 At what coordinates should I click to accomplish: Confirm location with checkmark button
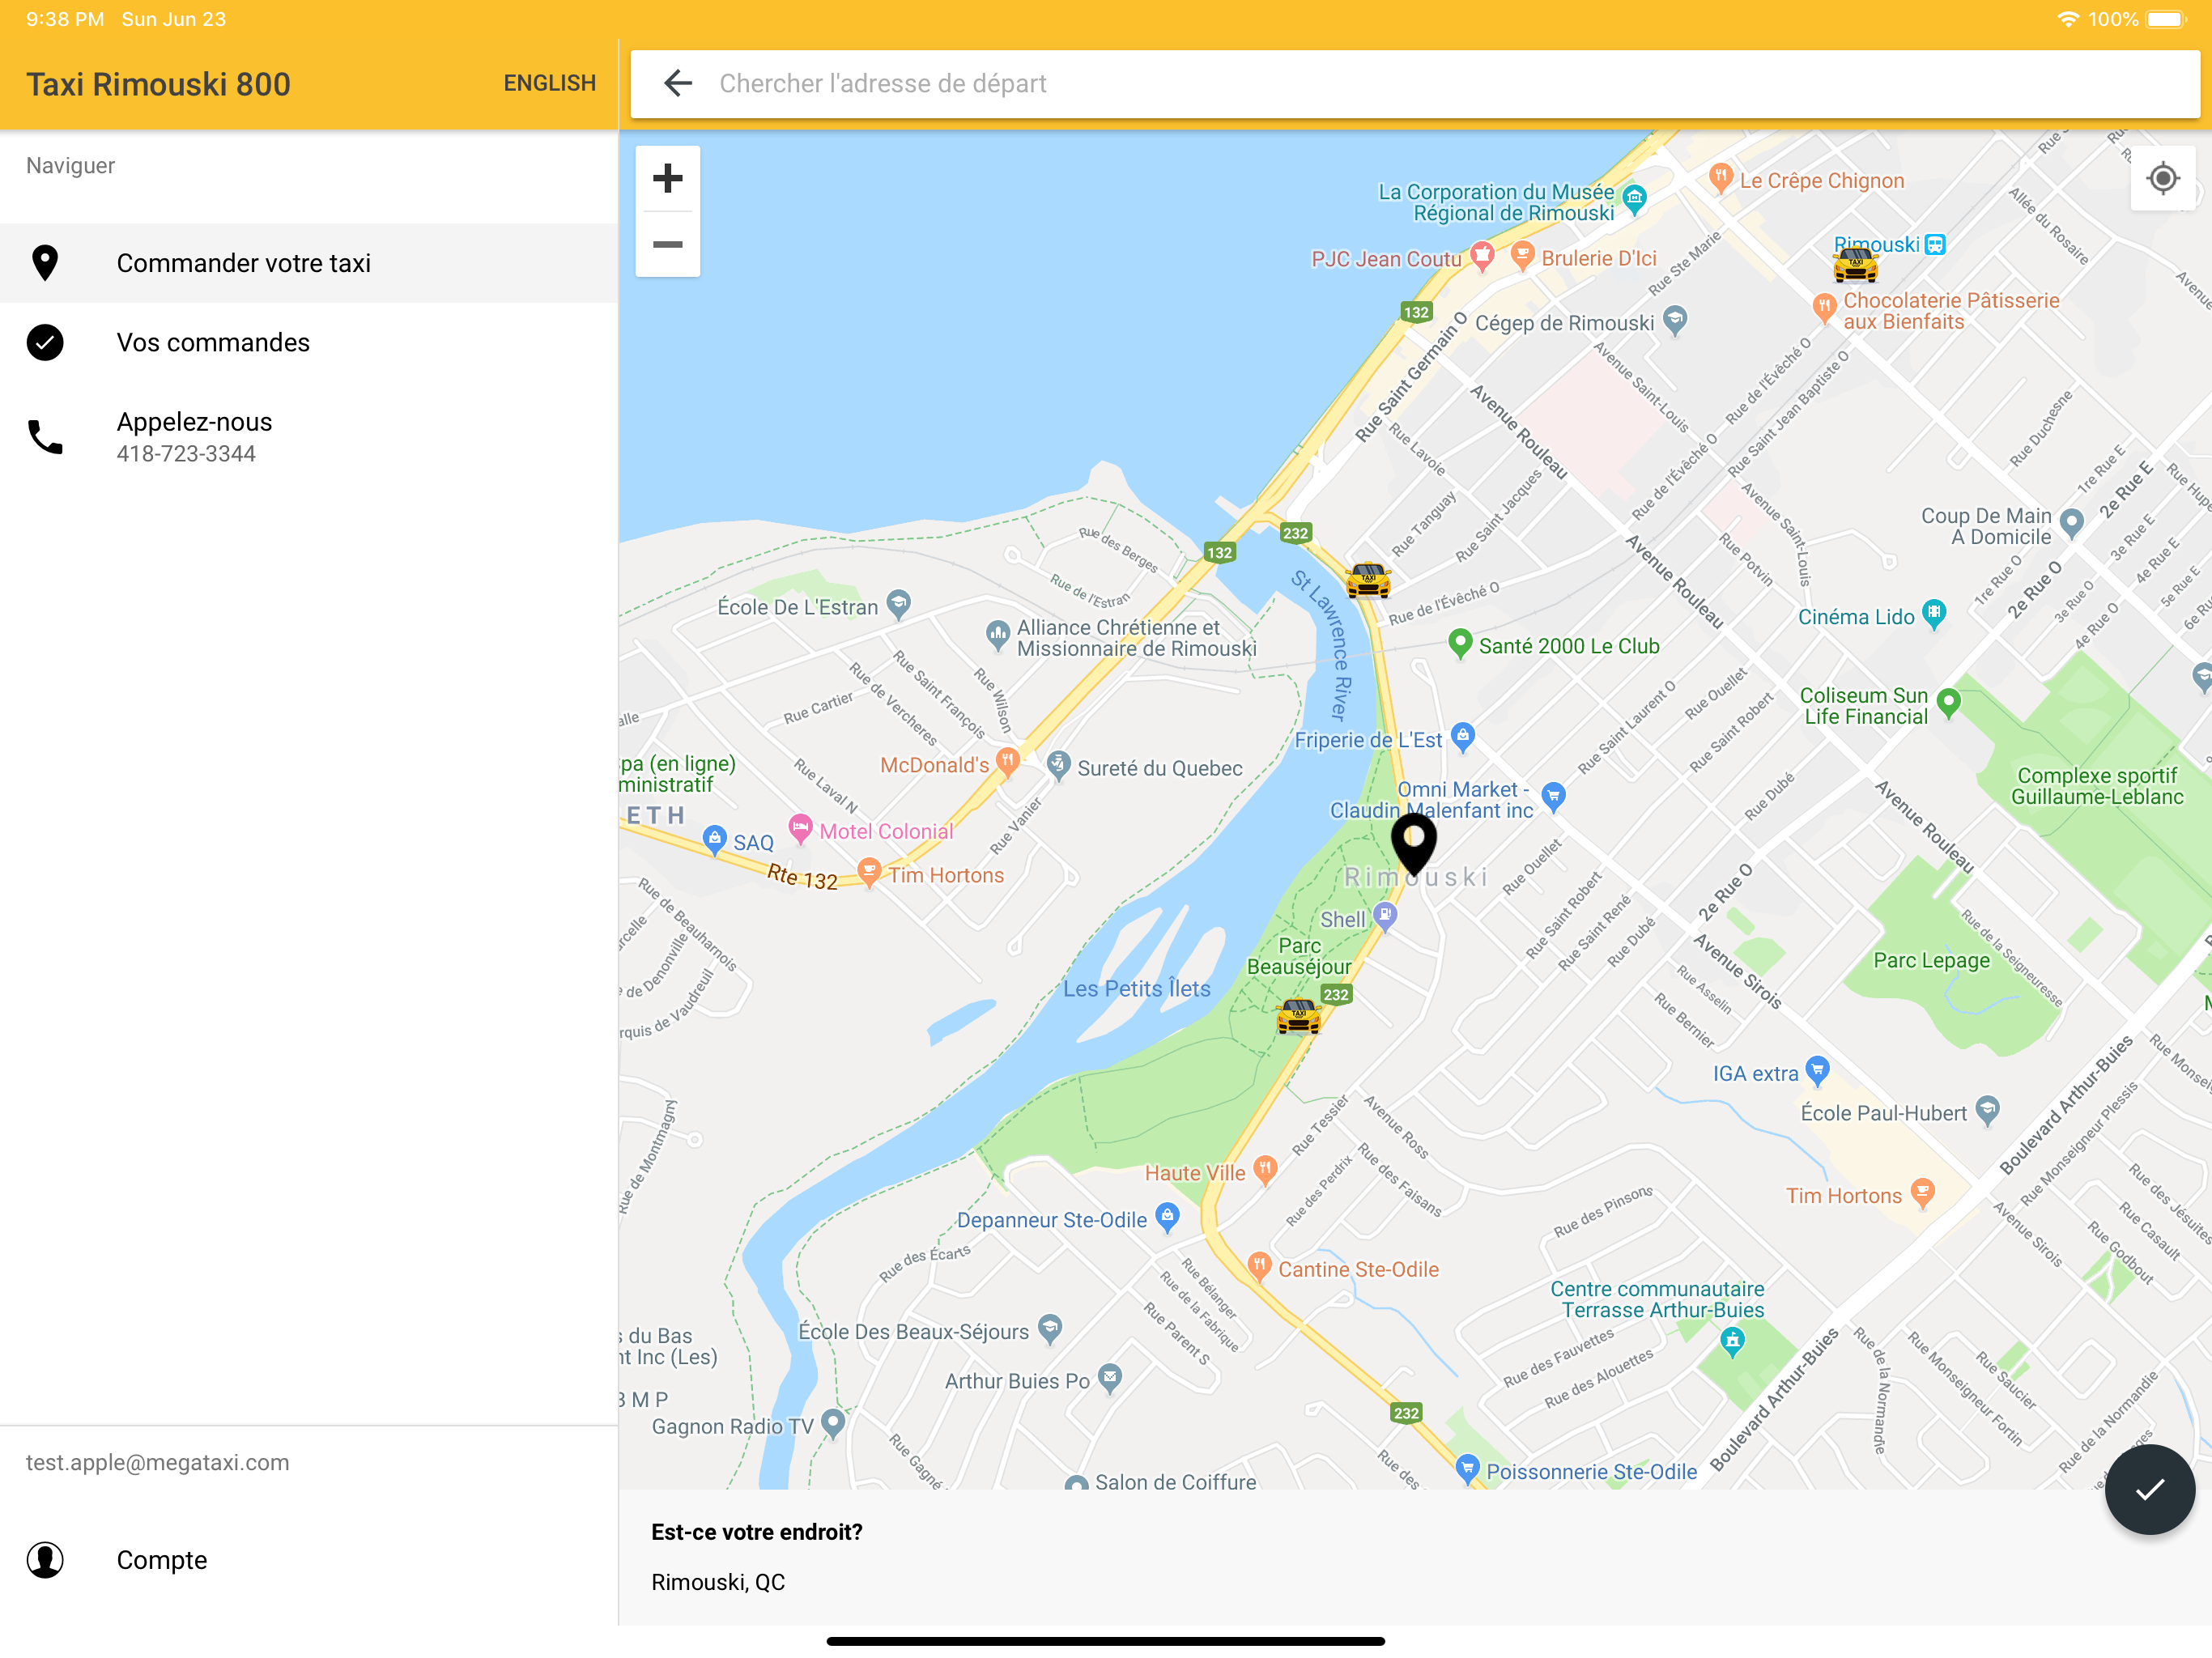2149,1489
